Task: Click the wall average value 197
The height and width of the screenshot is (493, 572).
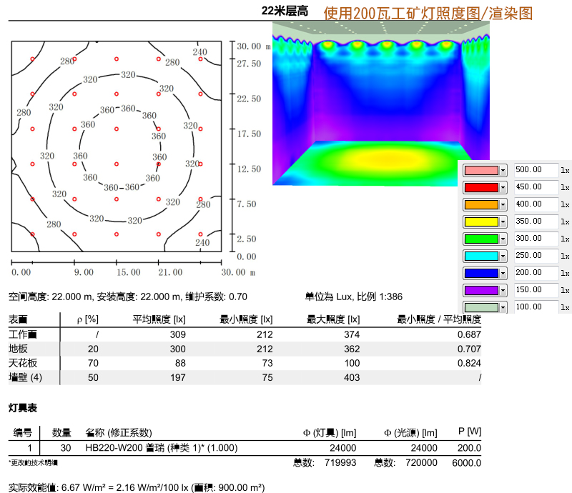Action: 177,377
